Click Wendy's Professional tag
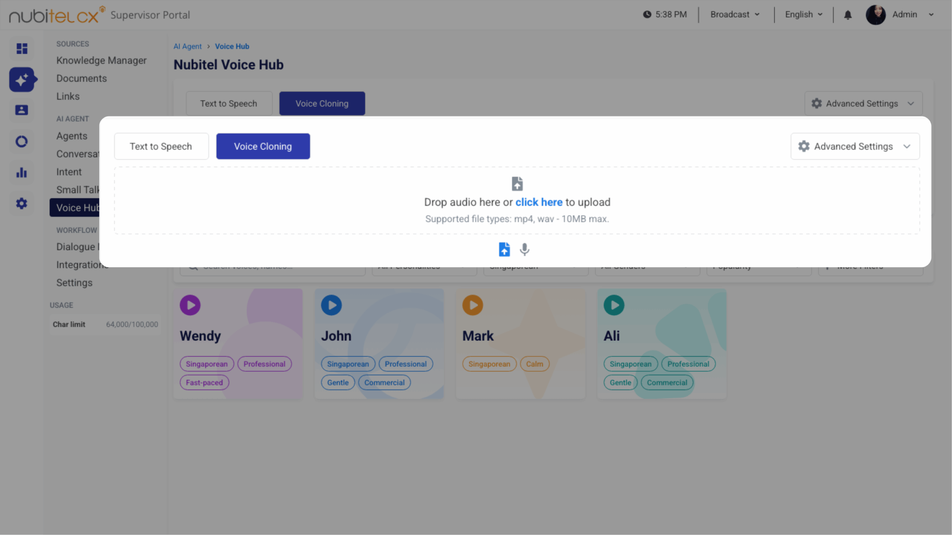 (264, 364)
